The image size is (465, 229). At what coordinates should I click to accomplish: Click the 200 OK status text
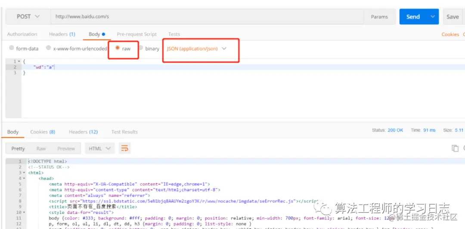[395, 130]
